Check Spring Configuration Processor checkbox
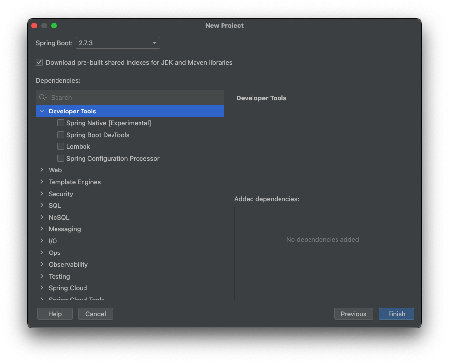The width and height of the screenshot is (449, 364). tap(61, 158)
